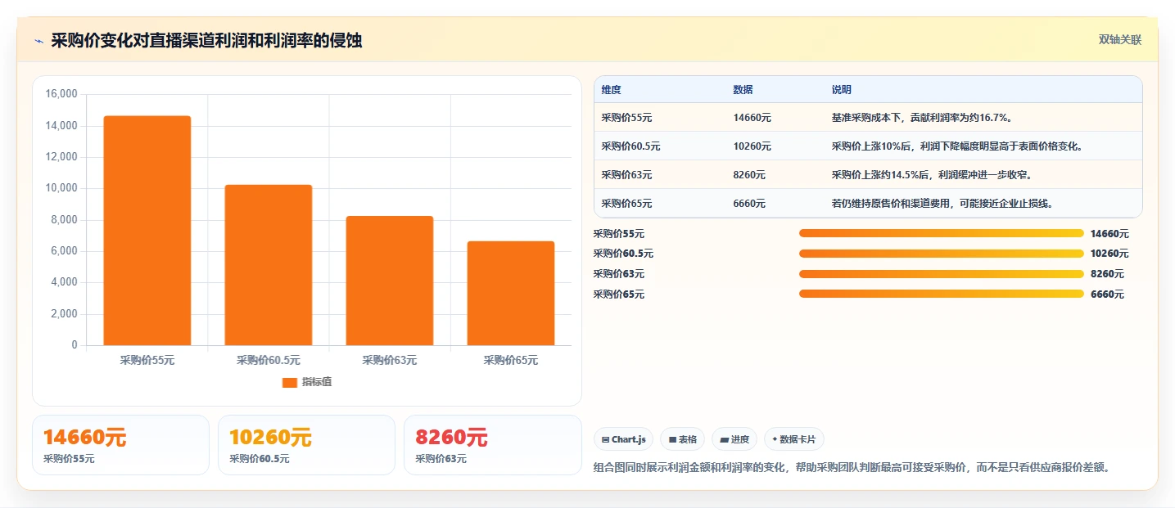Click the 采购价60.5元 chart bar
This screenshot has height=508, width=1175.
point(269,265)
